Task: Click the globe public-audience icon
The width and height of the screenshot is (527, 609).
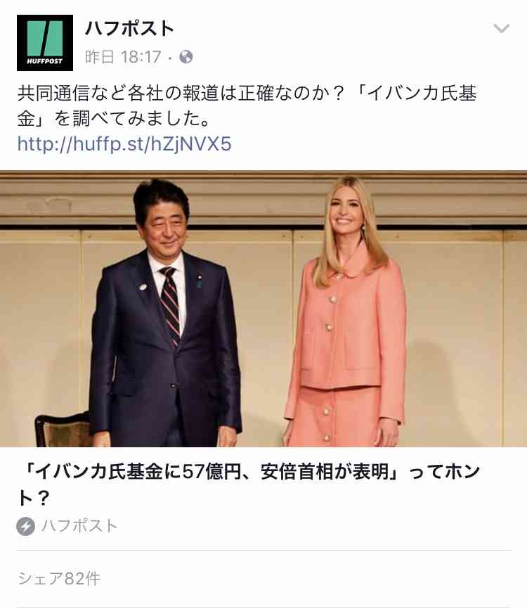Action: (x=186, y=57)
